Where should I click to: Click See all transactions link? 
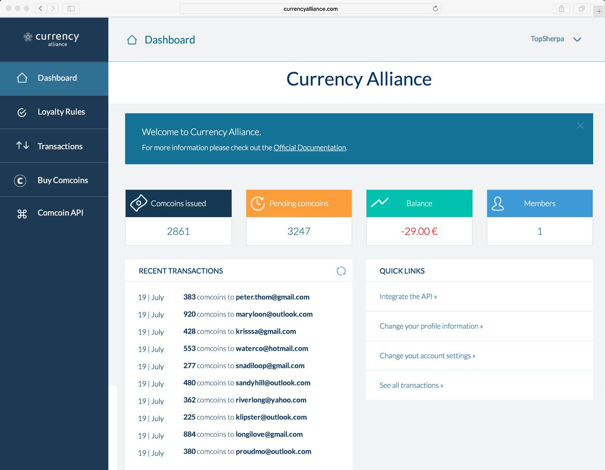411,385
